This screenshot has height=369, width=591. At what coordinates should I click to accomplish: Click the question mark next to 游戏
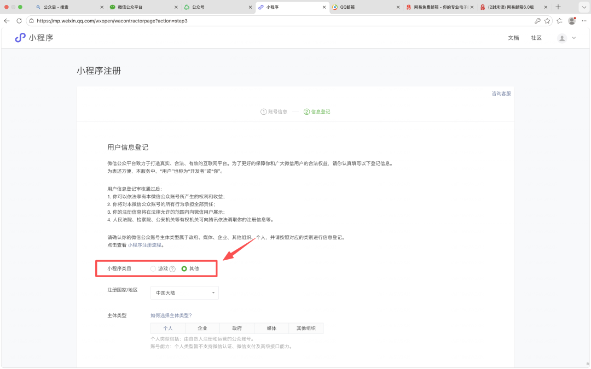point(172,269)
